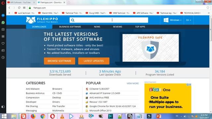Go back with the browser back arrow

coord(9,8)
